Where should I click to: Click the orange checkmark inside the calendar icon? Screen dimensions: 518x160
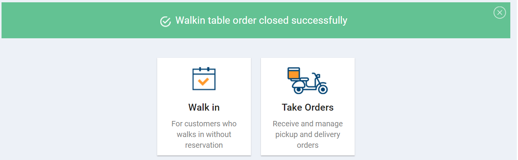204,81
